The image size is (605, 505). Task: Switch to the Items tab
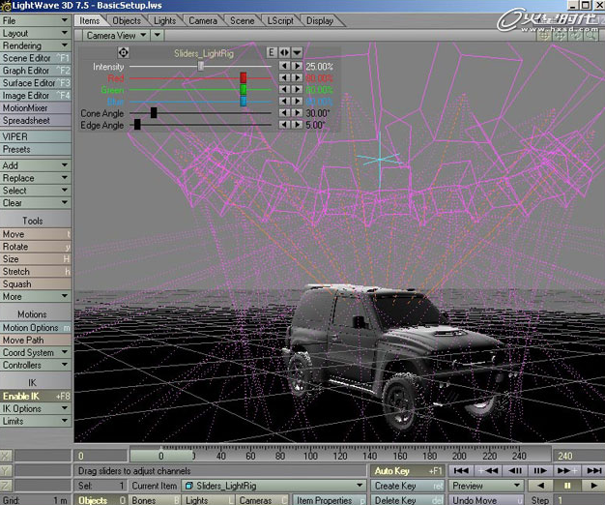(x=90, y=21)
